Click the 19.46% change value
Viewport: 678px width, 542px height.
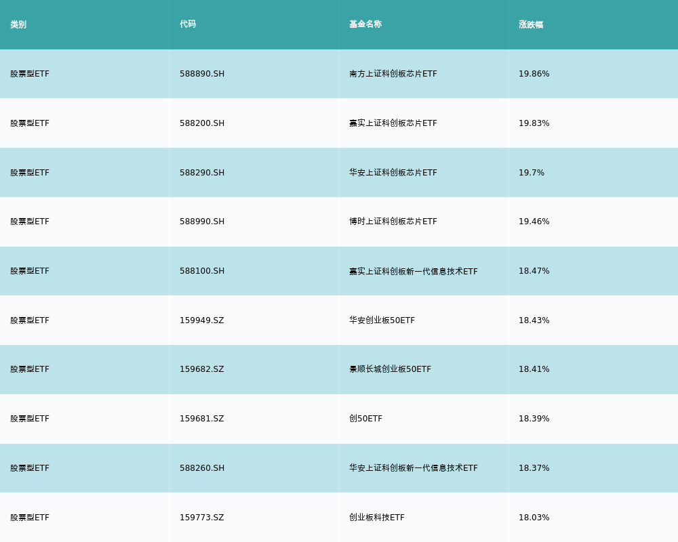pyautogui.click(x=534, y=222)
